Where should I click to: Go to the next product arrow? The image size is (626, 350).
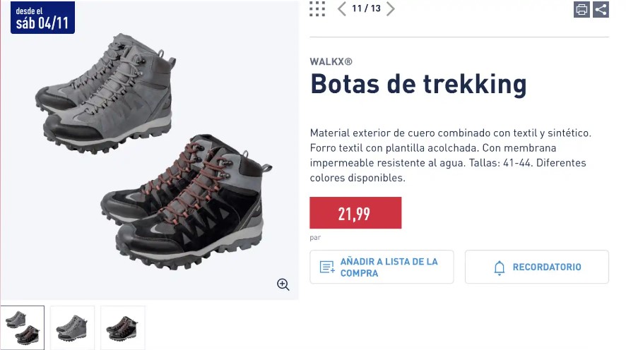(x=391, y=8)
